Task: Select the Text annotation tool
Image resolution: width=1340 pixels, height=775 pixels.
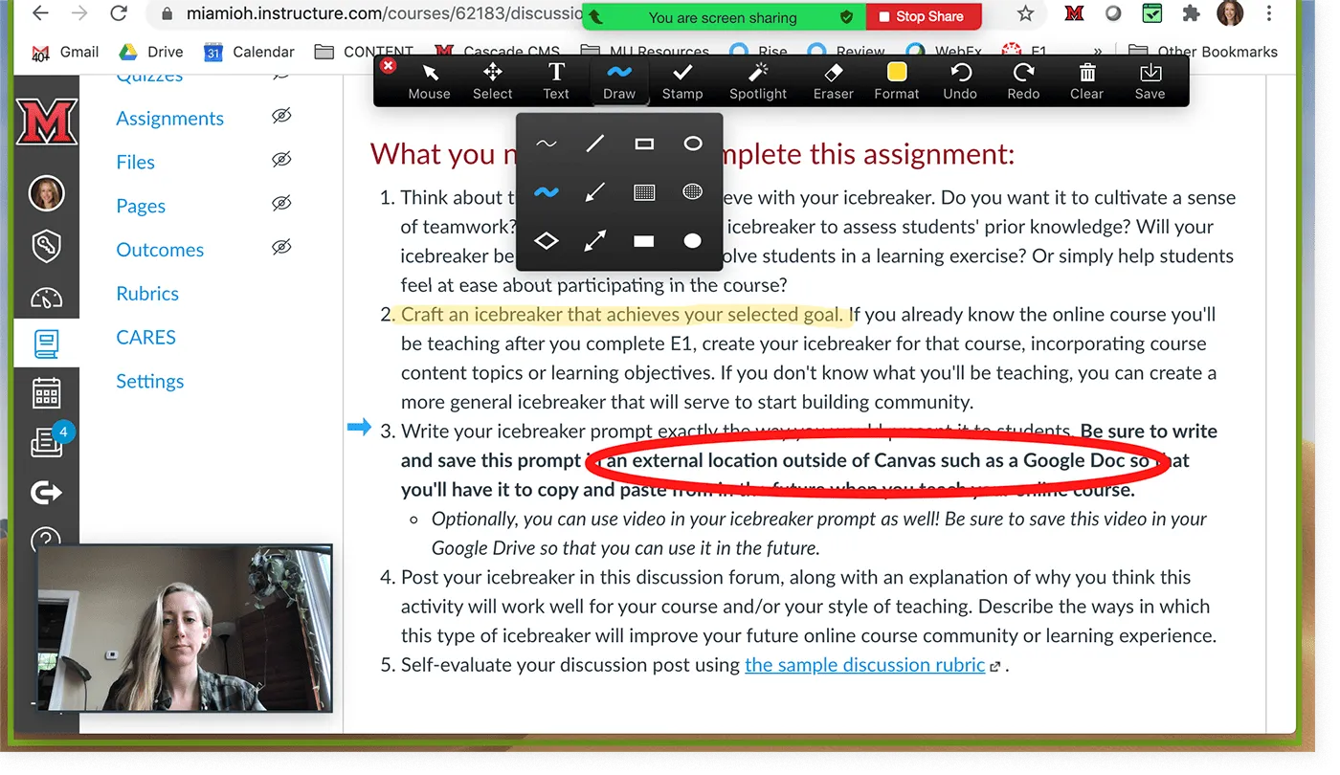Action: pos(556,80)
